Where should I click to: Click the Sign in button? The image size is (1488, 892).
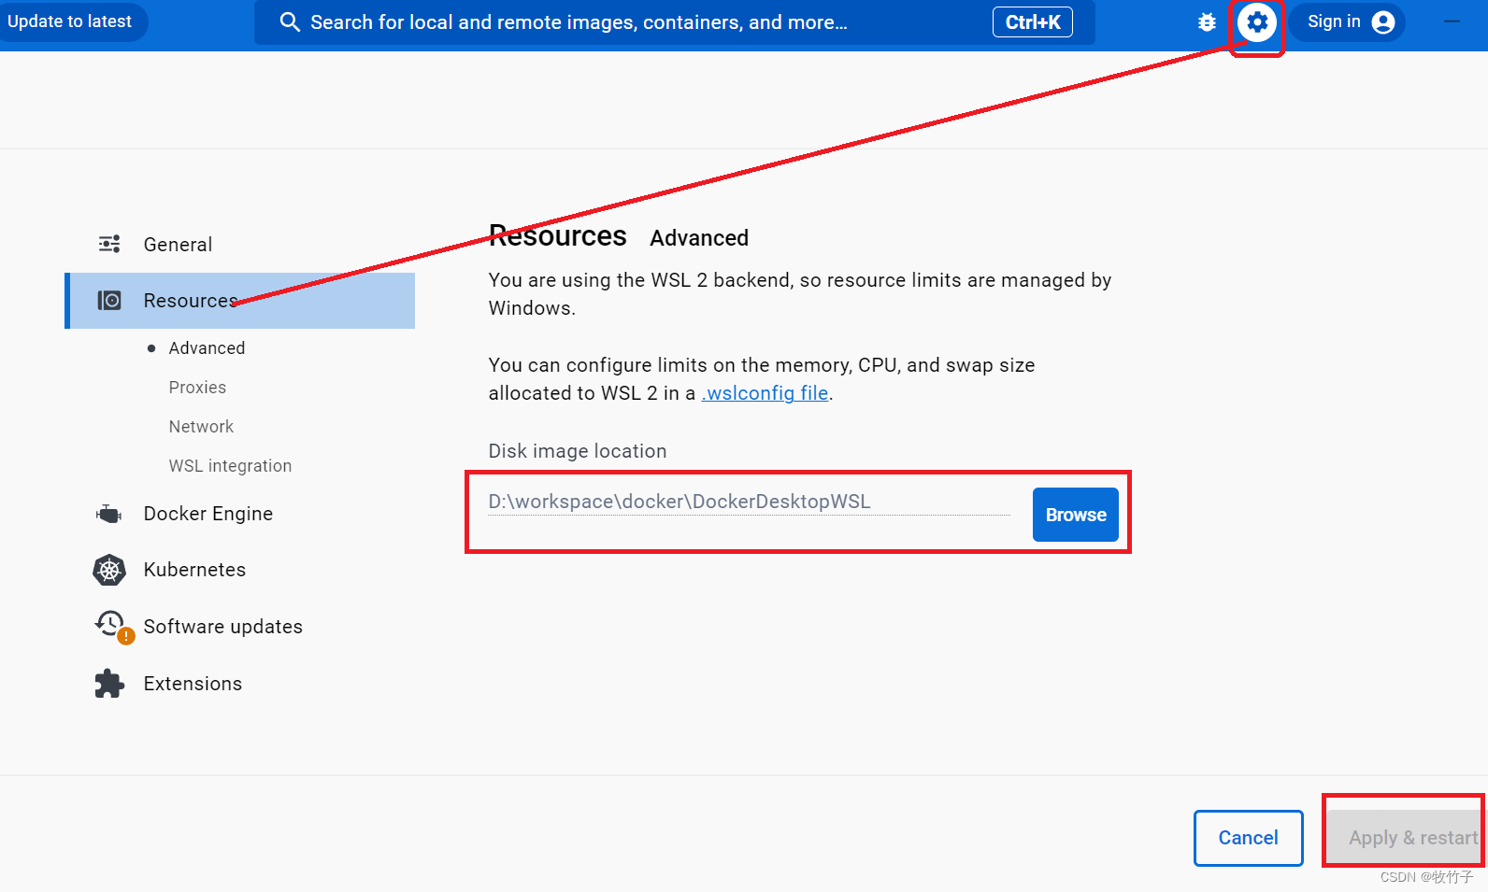tap(1347, 22)
